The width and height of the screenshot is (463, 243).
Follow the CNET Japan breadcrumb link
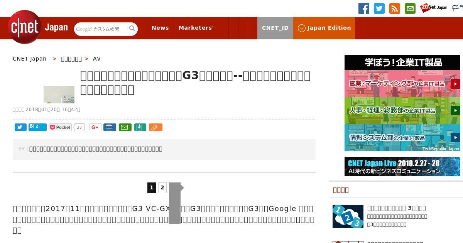tap(30, 59)
